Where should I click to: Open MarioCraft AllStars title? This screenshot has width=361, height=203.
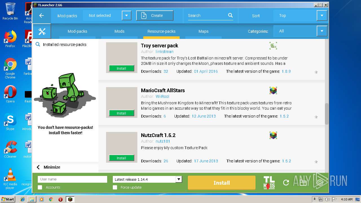[163, 90]
